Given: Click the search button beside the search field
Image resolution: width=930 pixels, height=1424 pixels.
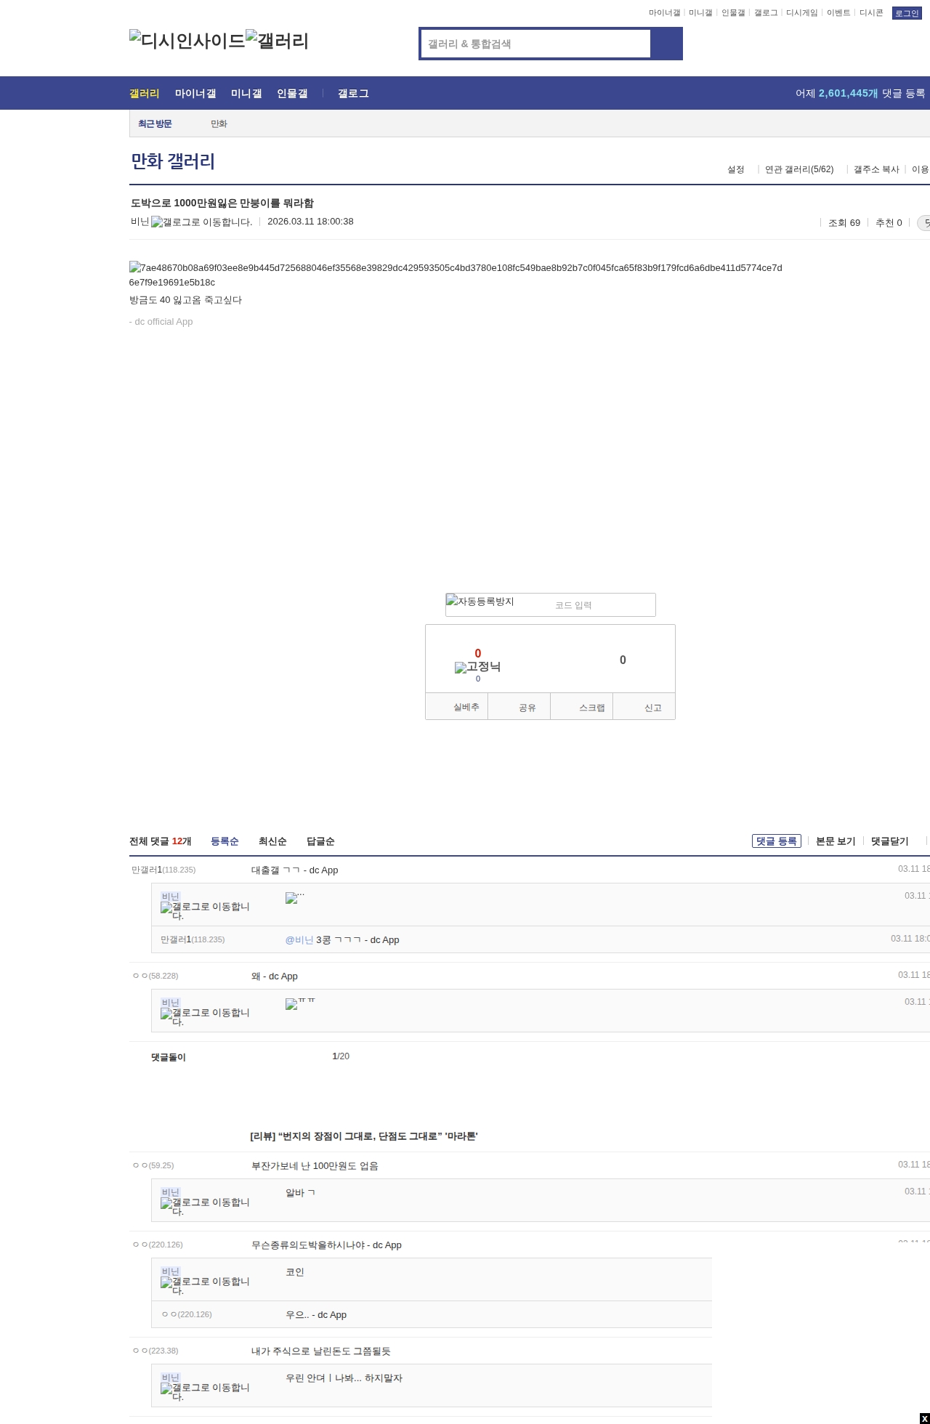Looking at the screenshot, I should [666, 44].
